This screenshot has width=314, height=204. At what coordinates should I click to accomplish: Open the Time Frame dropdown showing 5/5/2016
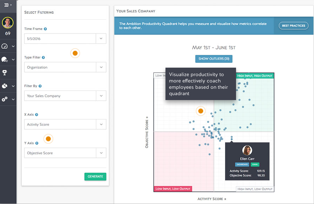click(x=65, y=39)
